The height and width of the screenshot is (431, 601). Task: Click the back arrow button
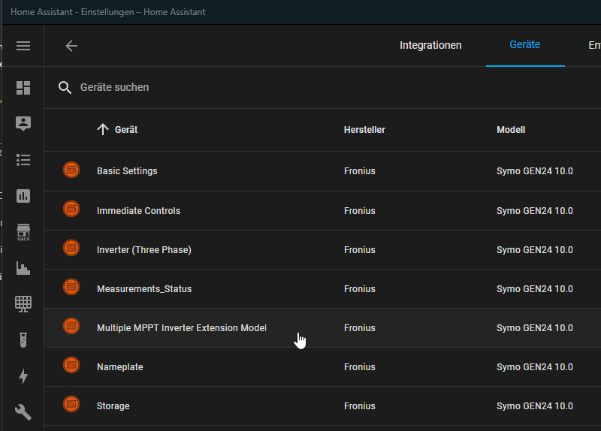coord(71,46)
